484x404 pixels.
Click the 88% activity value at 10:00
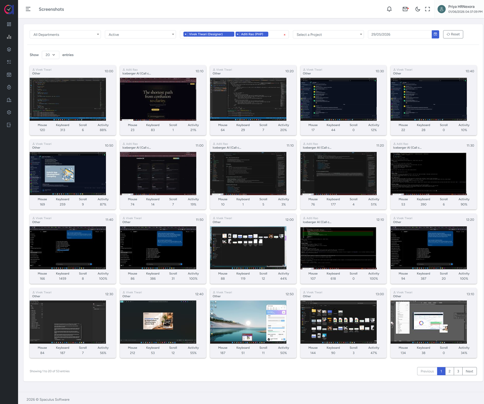click(103, 130)
